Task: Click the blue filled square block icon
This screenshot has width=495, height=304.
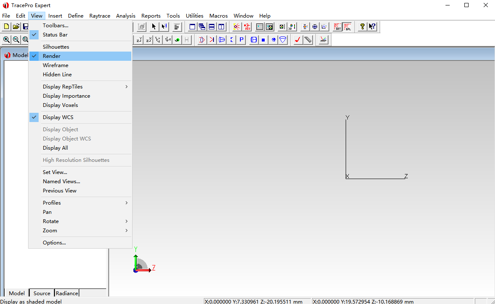Action: tap(263, 40)
